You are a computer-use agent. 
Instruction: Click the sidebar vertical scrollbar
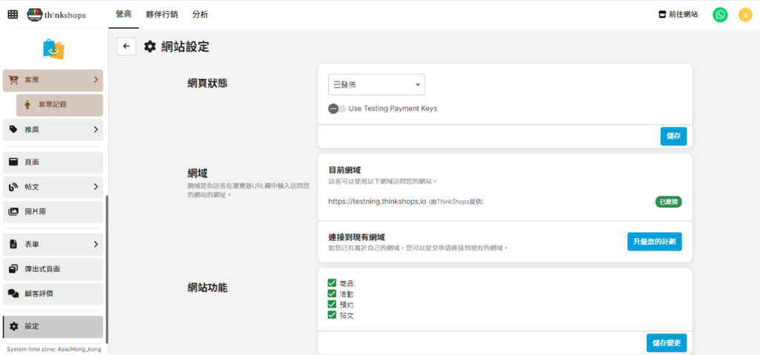pyautogui.click(x=107, y=267)
